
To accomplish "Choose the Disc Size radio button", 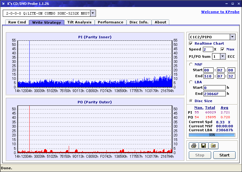I will 191,101.
